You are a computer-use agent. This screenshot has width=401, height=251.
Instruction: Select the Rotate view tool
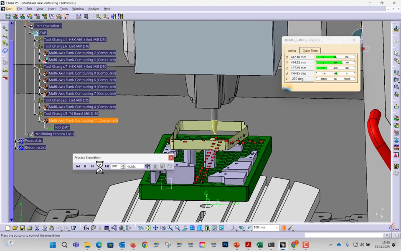click(162, 228)
